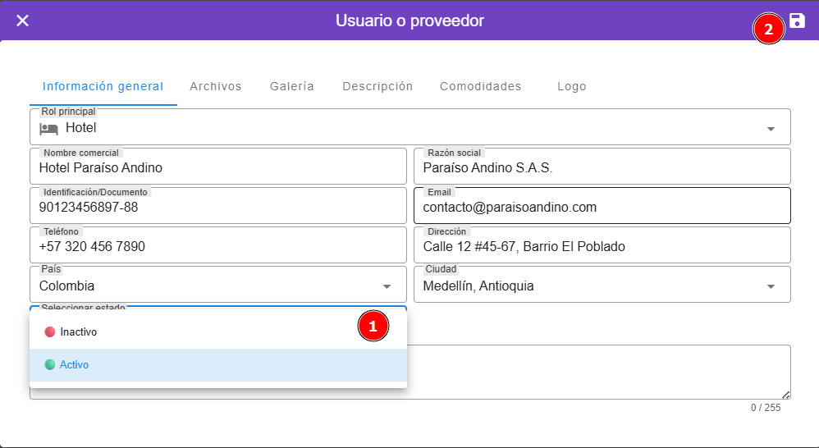Click the Teléfono input field

tap(218, 247)
